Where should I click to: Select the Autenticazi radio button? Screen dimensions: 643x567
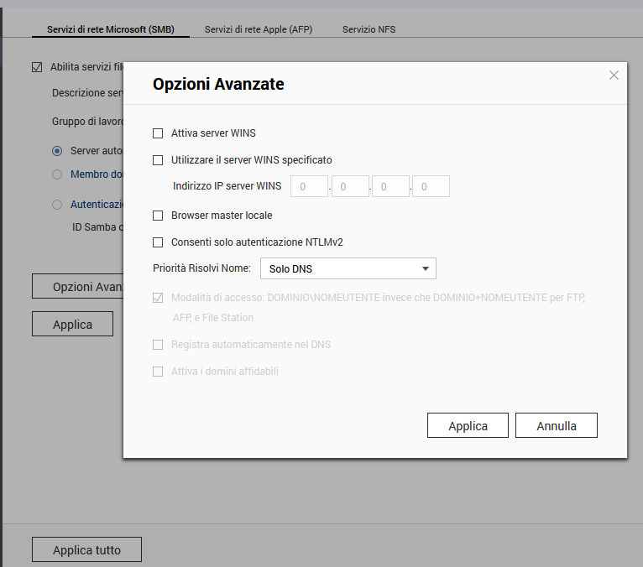(x=57, y=204)
